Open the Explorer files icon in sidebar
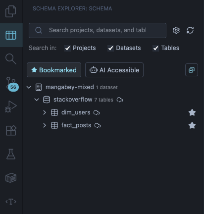Viewport: 204px width, 214px height. [x=11, y=11]
